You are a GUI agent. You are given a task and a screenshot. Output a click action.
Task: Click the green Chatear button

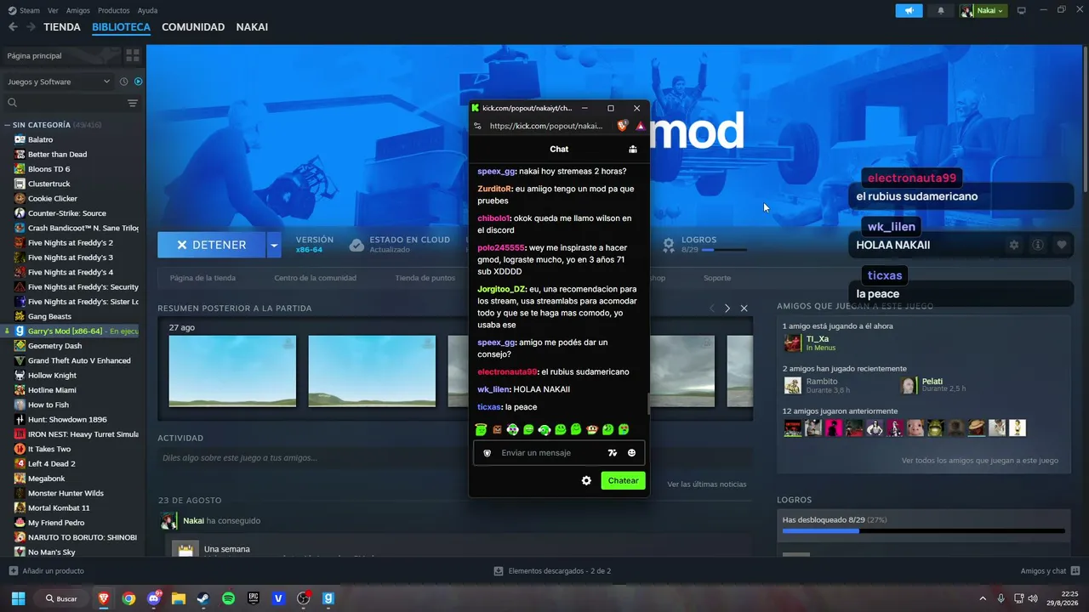coord(623,481)
